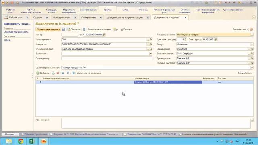Open selection ellipsis in Тип доверенности field
Viewport: 258px width, 145px height.
click(252, 35)
